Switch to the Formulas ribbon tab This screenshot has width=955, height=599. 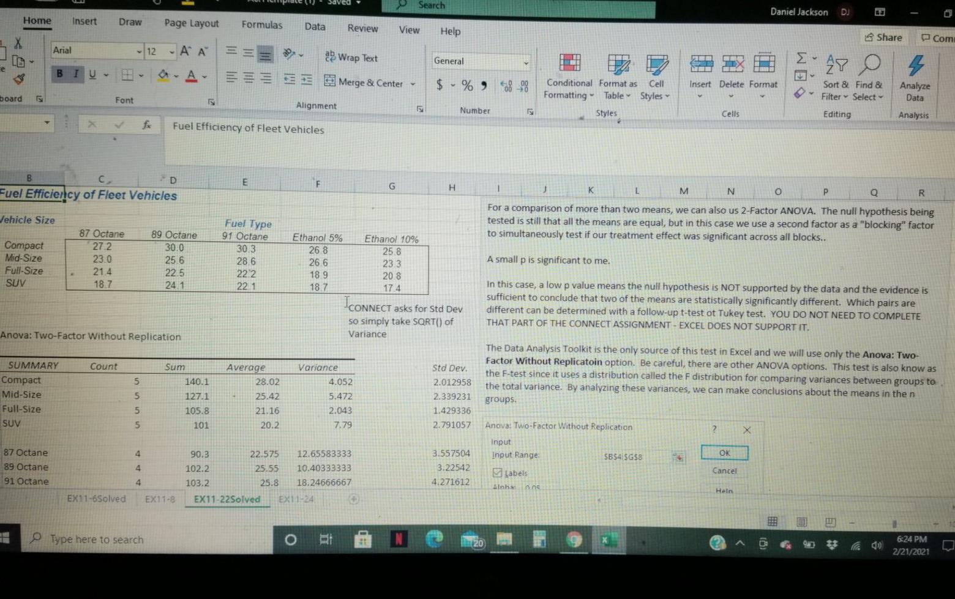pos(262,26)
